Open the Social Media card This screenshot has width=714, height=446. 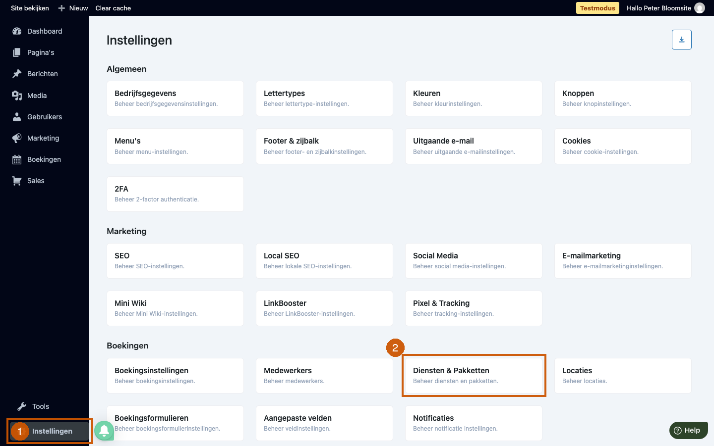click(474, 261)
